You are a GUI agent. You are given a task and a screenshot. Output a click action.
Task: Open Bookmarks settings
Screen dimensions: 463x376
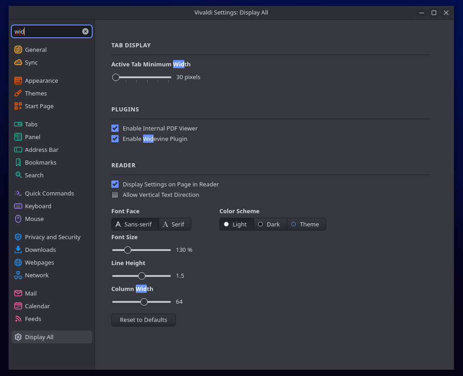(x=52, y=162)
